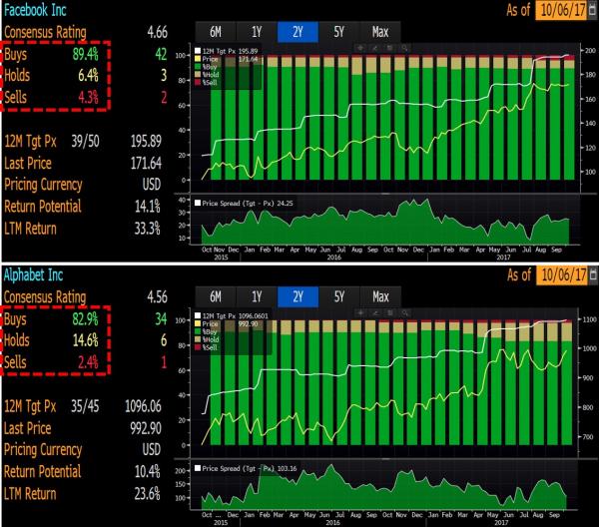Click Alphabet Return Potential value 10.4%
Image resolution: width=599 pixels, height=527 pixels.
point(147,472)
